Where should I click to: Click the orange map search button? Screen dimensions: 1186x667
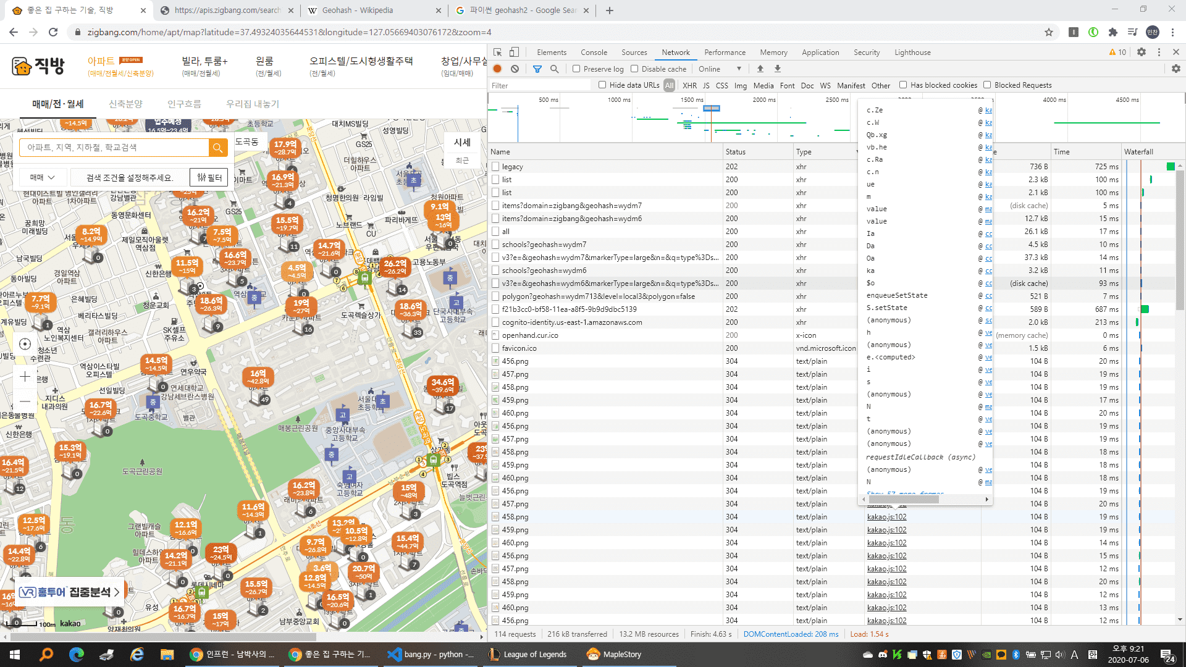tap(217, 148)
